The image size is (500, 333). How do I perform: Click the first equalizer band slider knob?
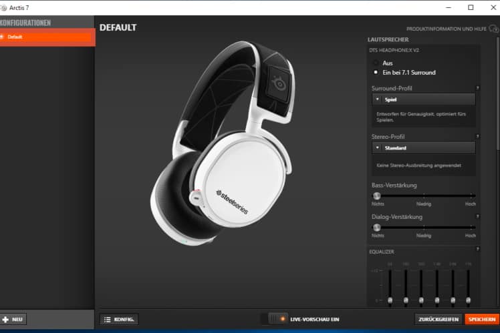(x=390, y=300)
